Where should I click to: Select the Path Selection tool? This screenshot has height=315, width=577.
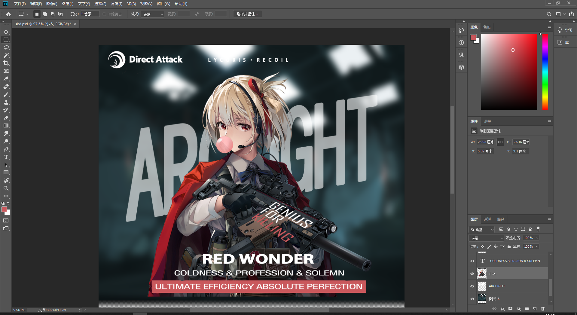pos(6,165)
